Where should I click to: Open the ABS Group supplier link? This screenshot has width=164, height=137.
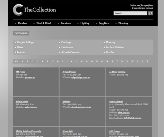tap(115, 131)
